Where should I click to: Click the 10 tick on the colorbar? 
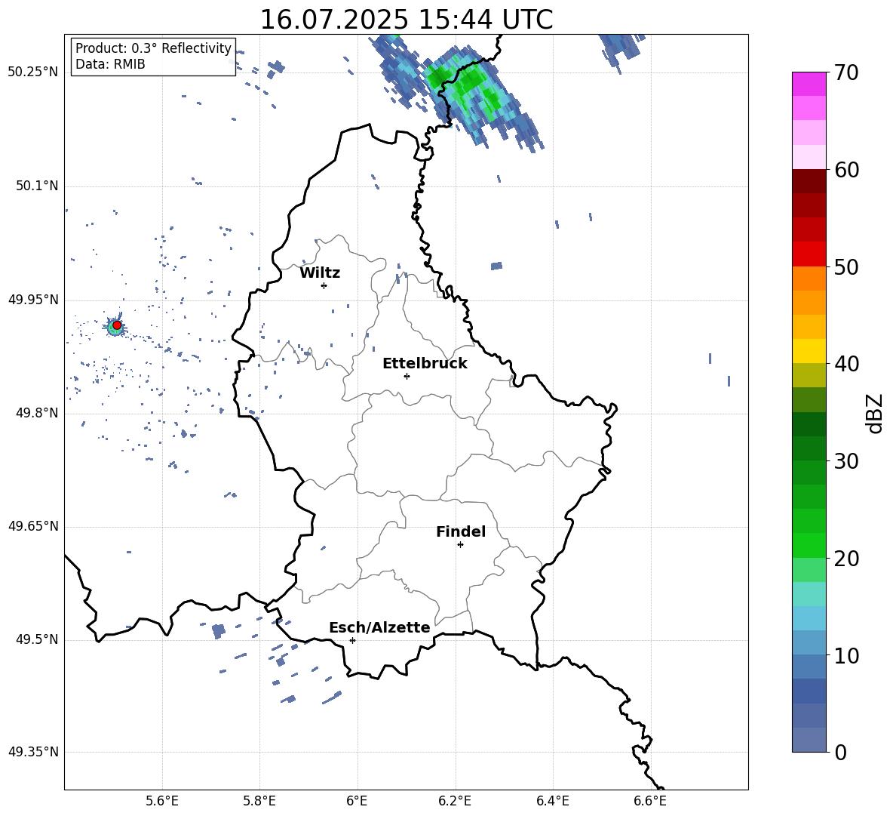(847, 655)
